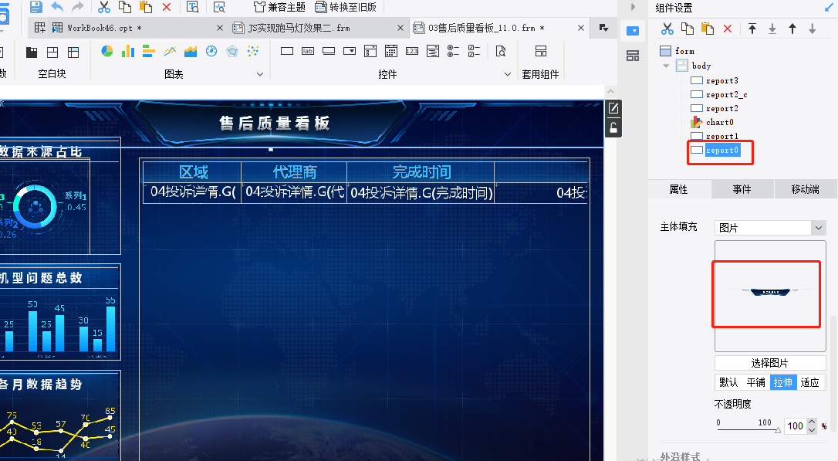The height and width of the screenshot is (461, 838).
Task: Click the 选择图片 button
Action: (770, 363)
